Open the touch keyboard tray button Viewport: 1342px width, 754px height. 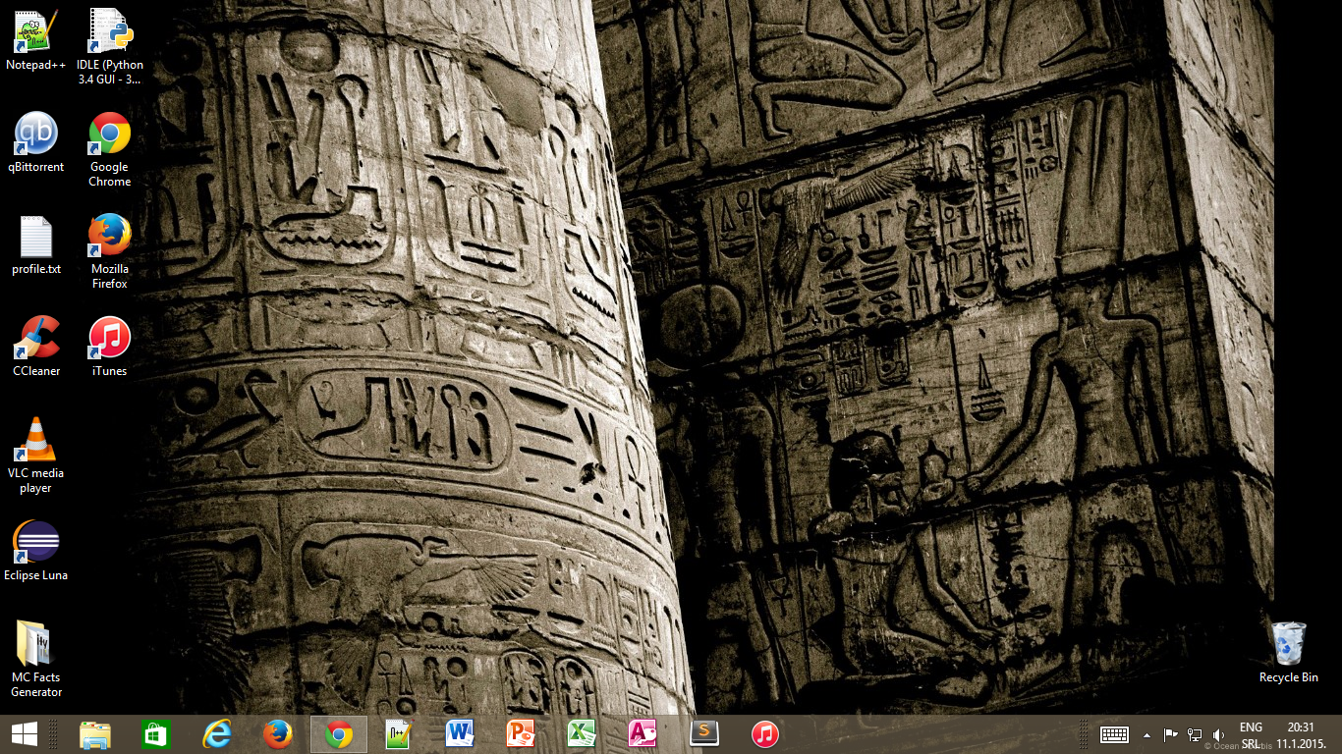[x=1114, y=734]
